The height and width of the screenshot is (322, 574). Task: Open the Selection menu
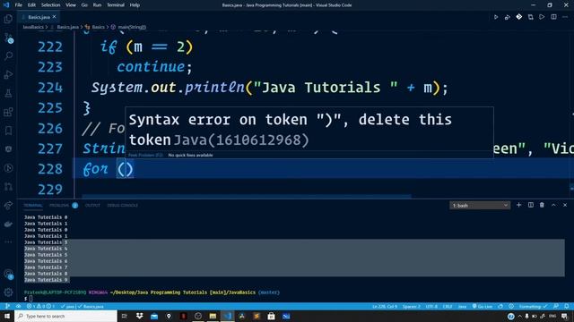[50, 5]
